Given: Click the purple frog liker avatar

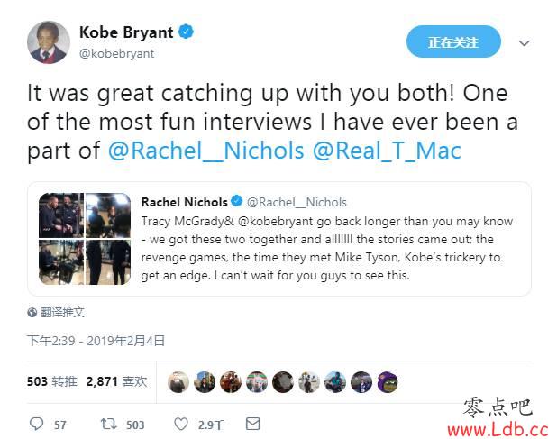Looking at the screenshot, I should pos(388,382).
